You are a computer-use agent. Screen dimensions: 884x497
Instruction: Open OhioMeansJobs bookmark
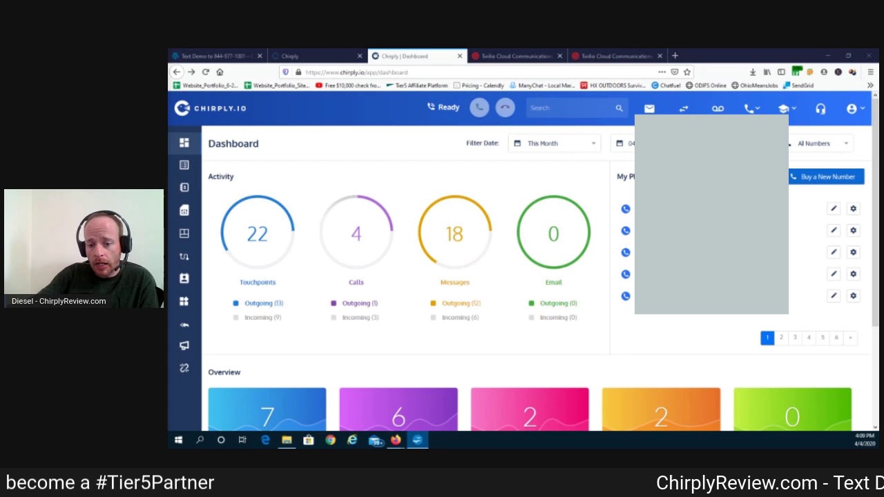tap(754, 86)
